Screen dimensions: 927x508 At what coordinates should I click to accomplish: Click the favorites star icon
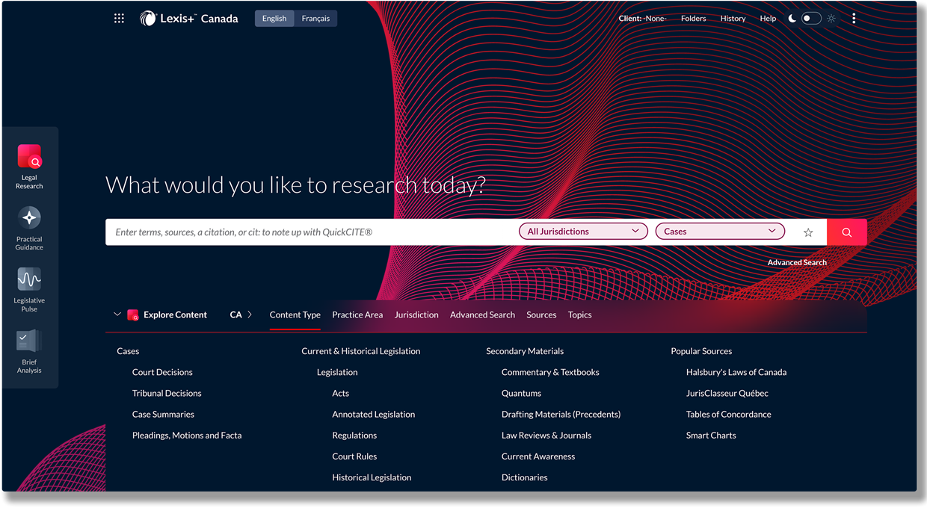[x=808, y=232]
